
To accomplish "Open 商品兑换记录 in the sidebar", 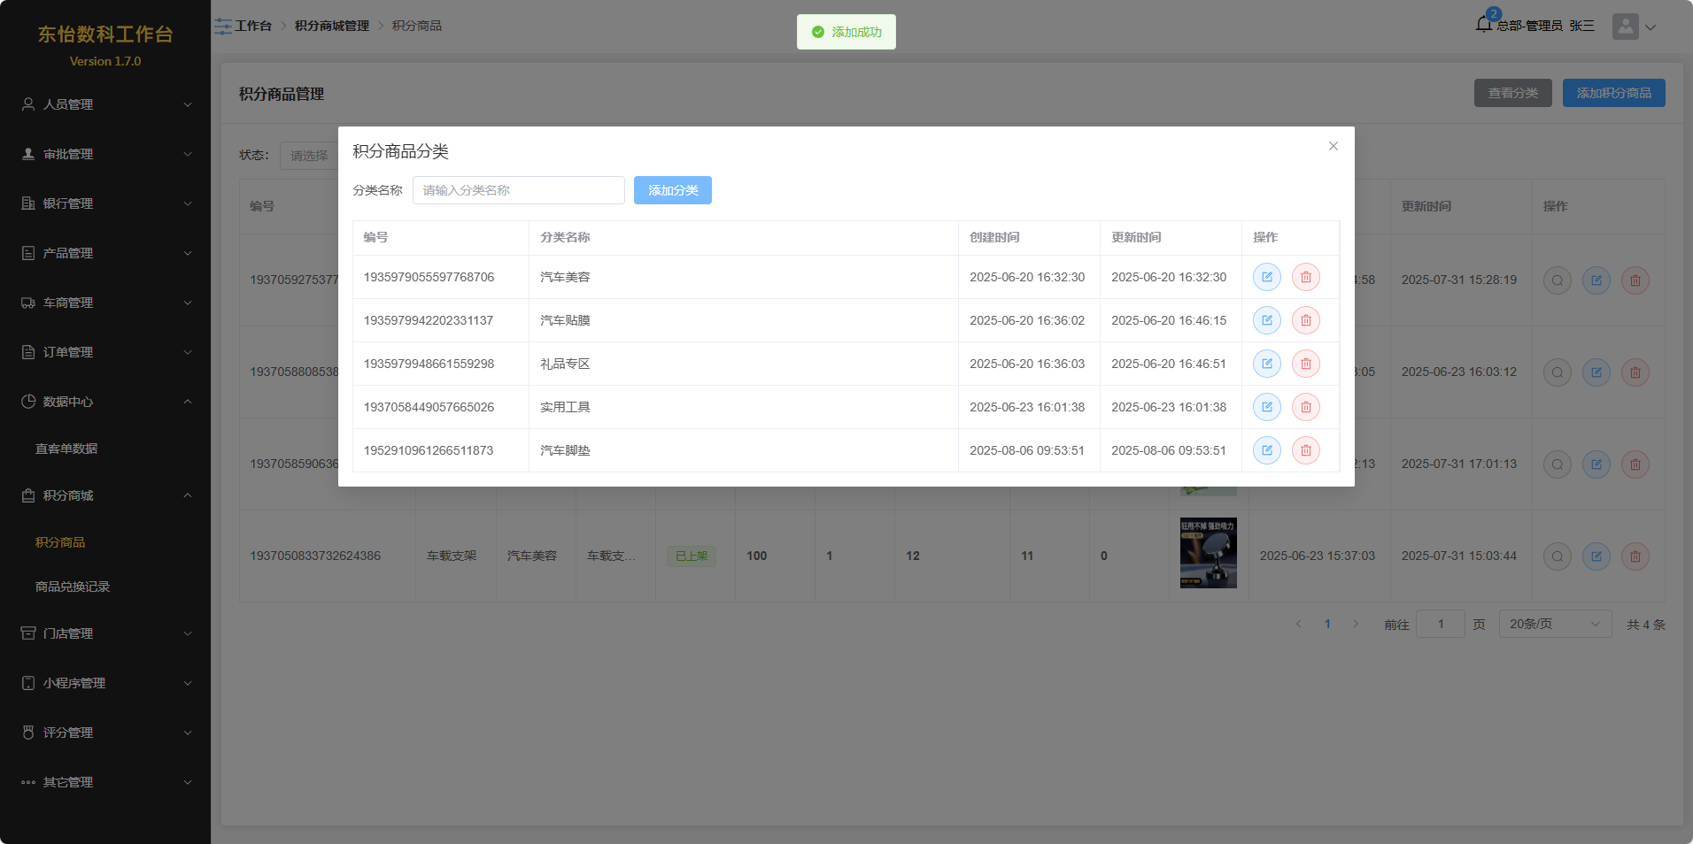I will tap(73, 587).
